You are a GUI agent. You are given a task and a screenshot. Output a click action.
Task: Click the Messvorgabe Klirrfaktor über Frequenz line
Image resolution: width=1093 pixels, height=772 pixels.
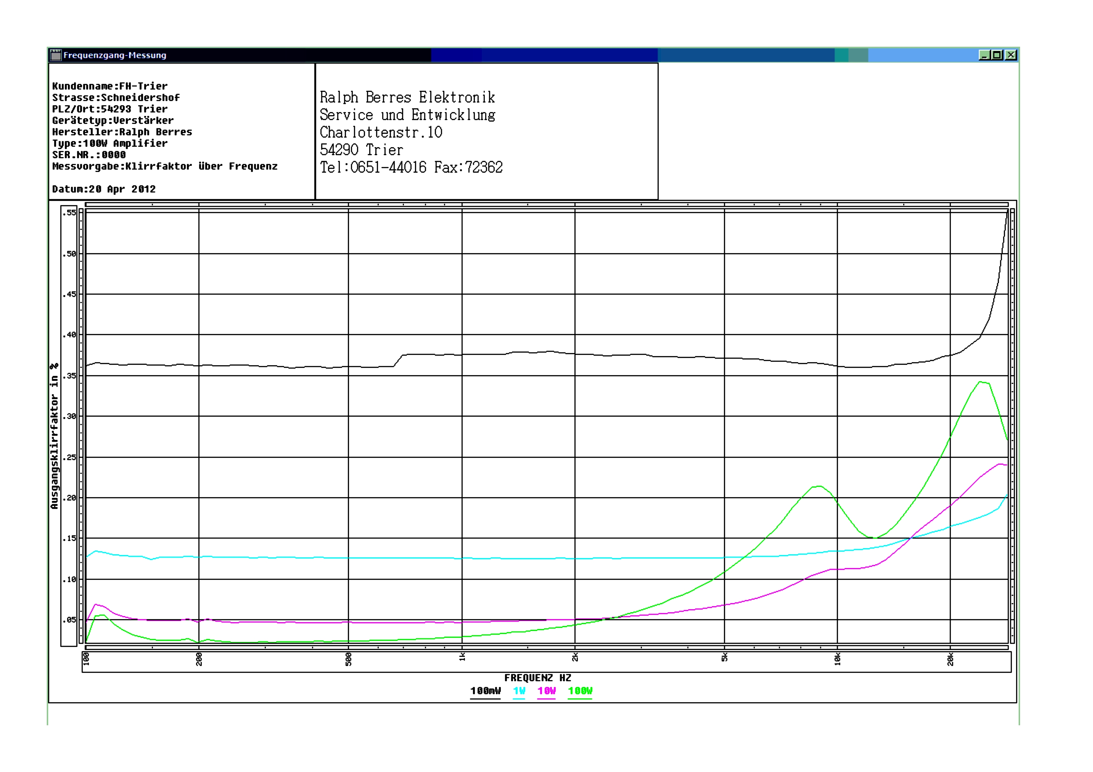point(165,166)
